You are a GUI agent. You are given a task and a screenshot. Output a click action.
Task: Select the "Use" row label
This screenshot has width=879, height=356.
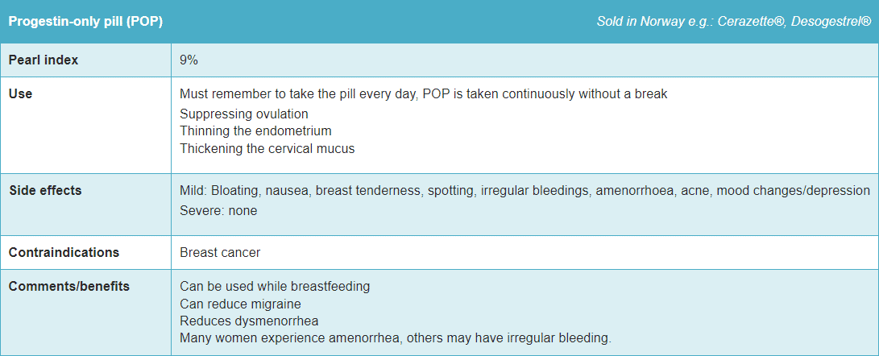(20, 93)
